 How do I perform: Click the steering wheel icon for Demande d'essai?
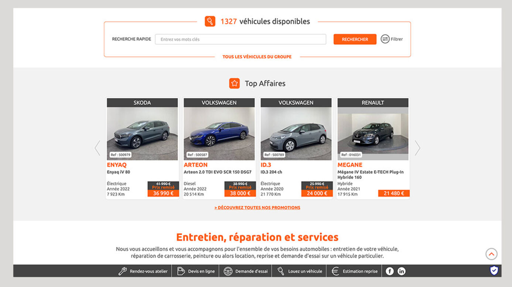point(228,271)
